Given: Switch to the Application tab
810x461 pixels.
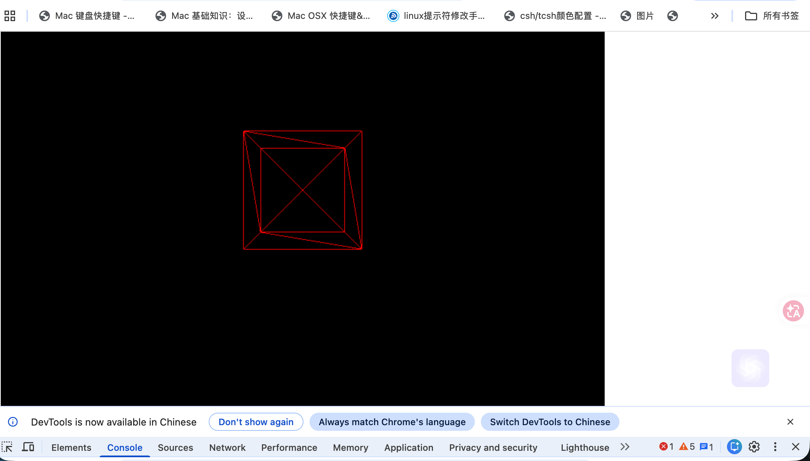Looking at the screenshot, I should pos(409,447).
